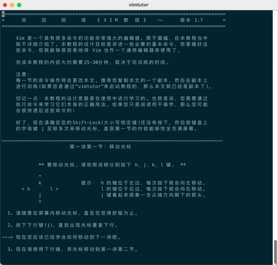Click the vertical scrollbar thumb

click(x=275, y=252)
